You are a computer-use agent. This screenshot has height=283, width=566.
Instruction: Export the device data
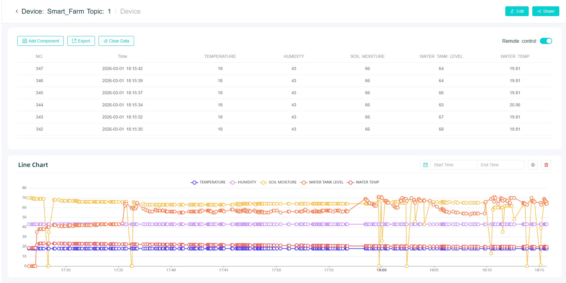tap(81, 41)
